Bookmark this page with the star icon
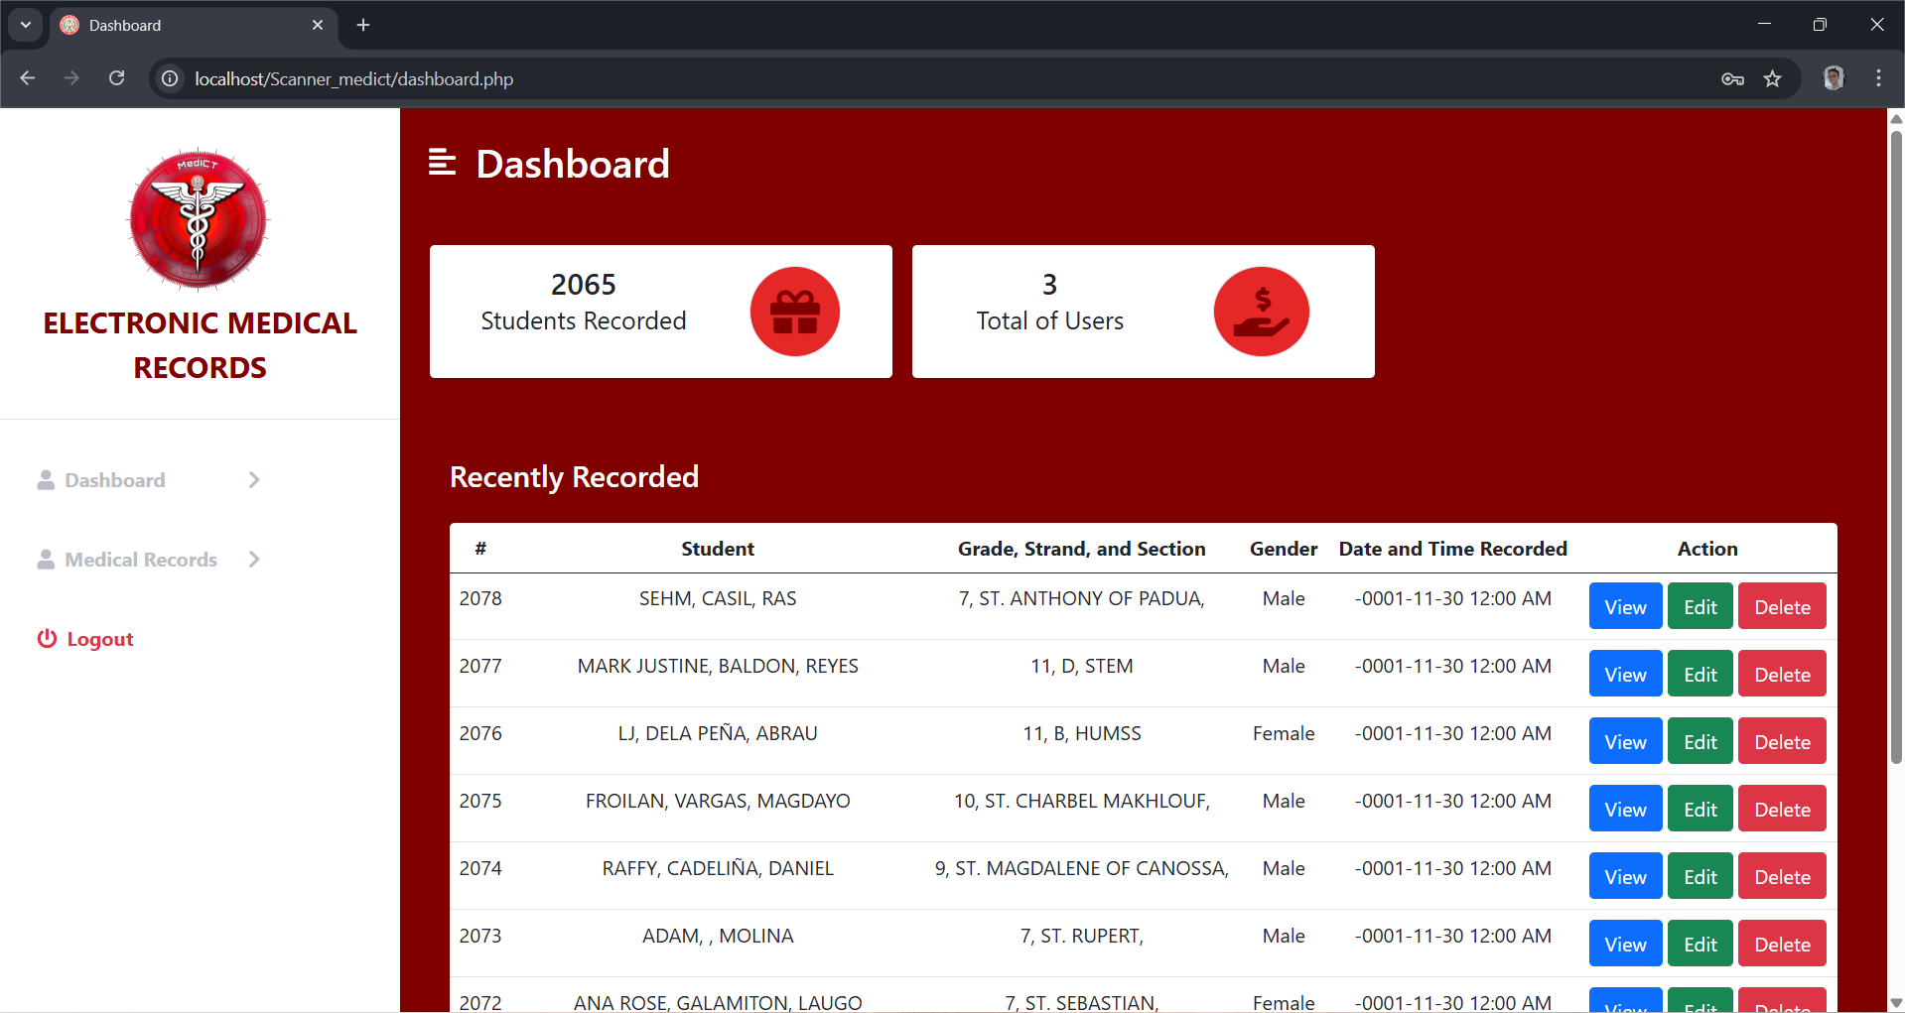 [1773, 78]
